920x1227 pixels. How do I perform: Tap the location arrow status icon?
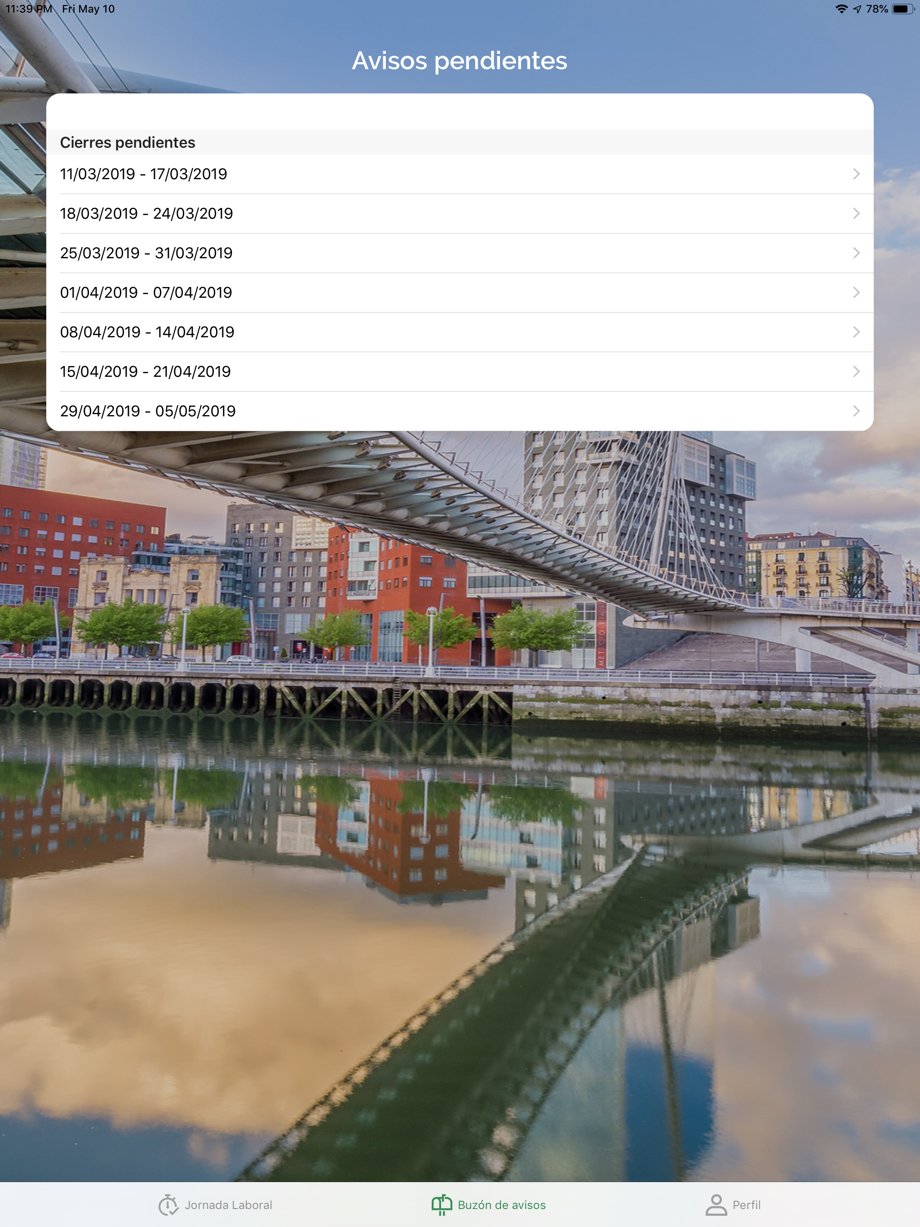857,9
